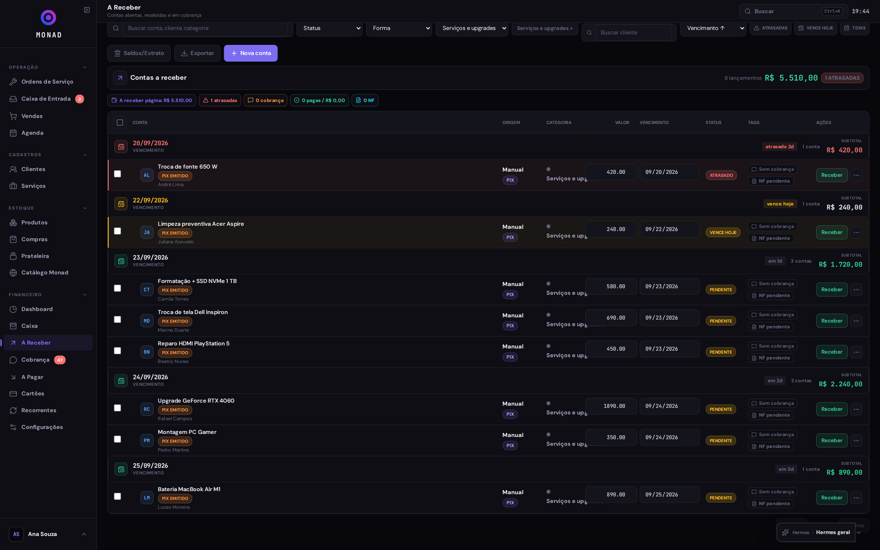Open Ordens de Serviço in sidebar

[48, 82]
